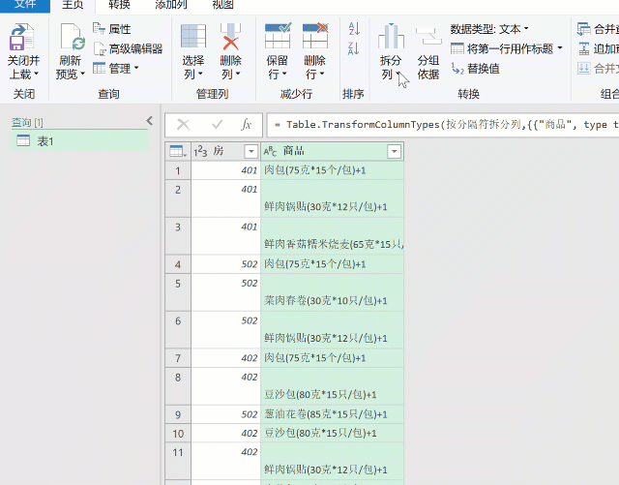The width and height of the screenshot is (619, 485).
Task: Click the 刷新预览 refresh icon
Action: coord(71,40)
